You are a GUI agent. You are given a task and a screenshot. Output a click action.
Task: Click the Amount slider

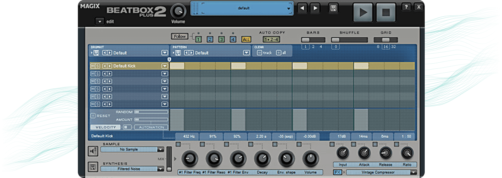pyautogui.click(x=151, y=120)
